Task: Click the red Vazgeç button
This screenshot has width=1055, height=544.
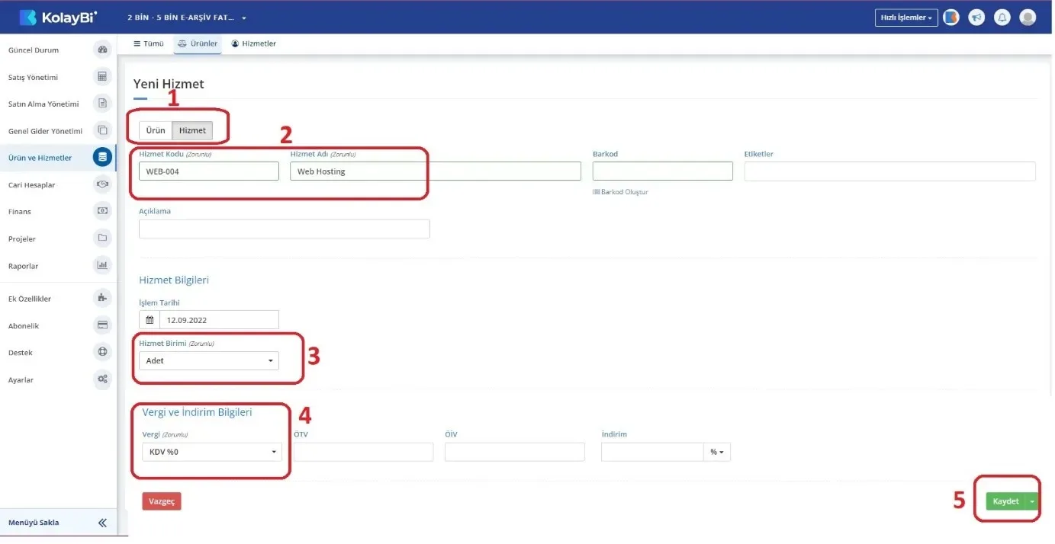Action: point(162,501)
